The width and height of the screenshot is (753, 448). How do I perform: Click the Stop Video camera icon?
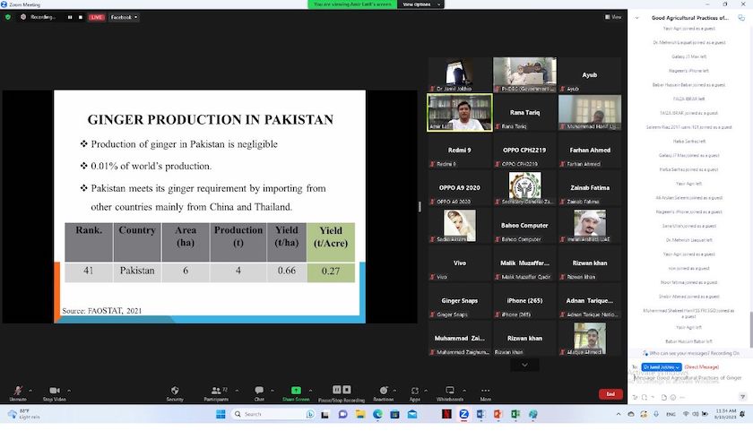coord(54,391)
